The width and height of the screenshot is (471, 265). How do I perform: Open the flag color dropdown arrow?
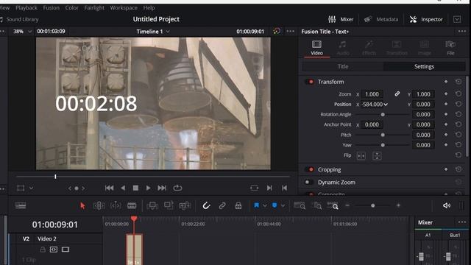click(265, 206)
